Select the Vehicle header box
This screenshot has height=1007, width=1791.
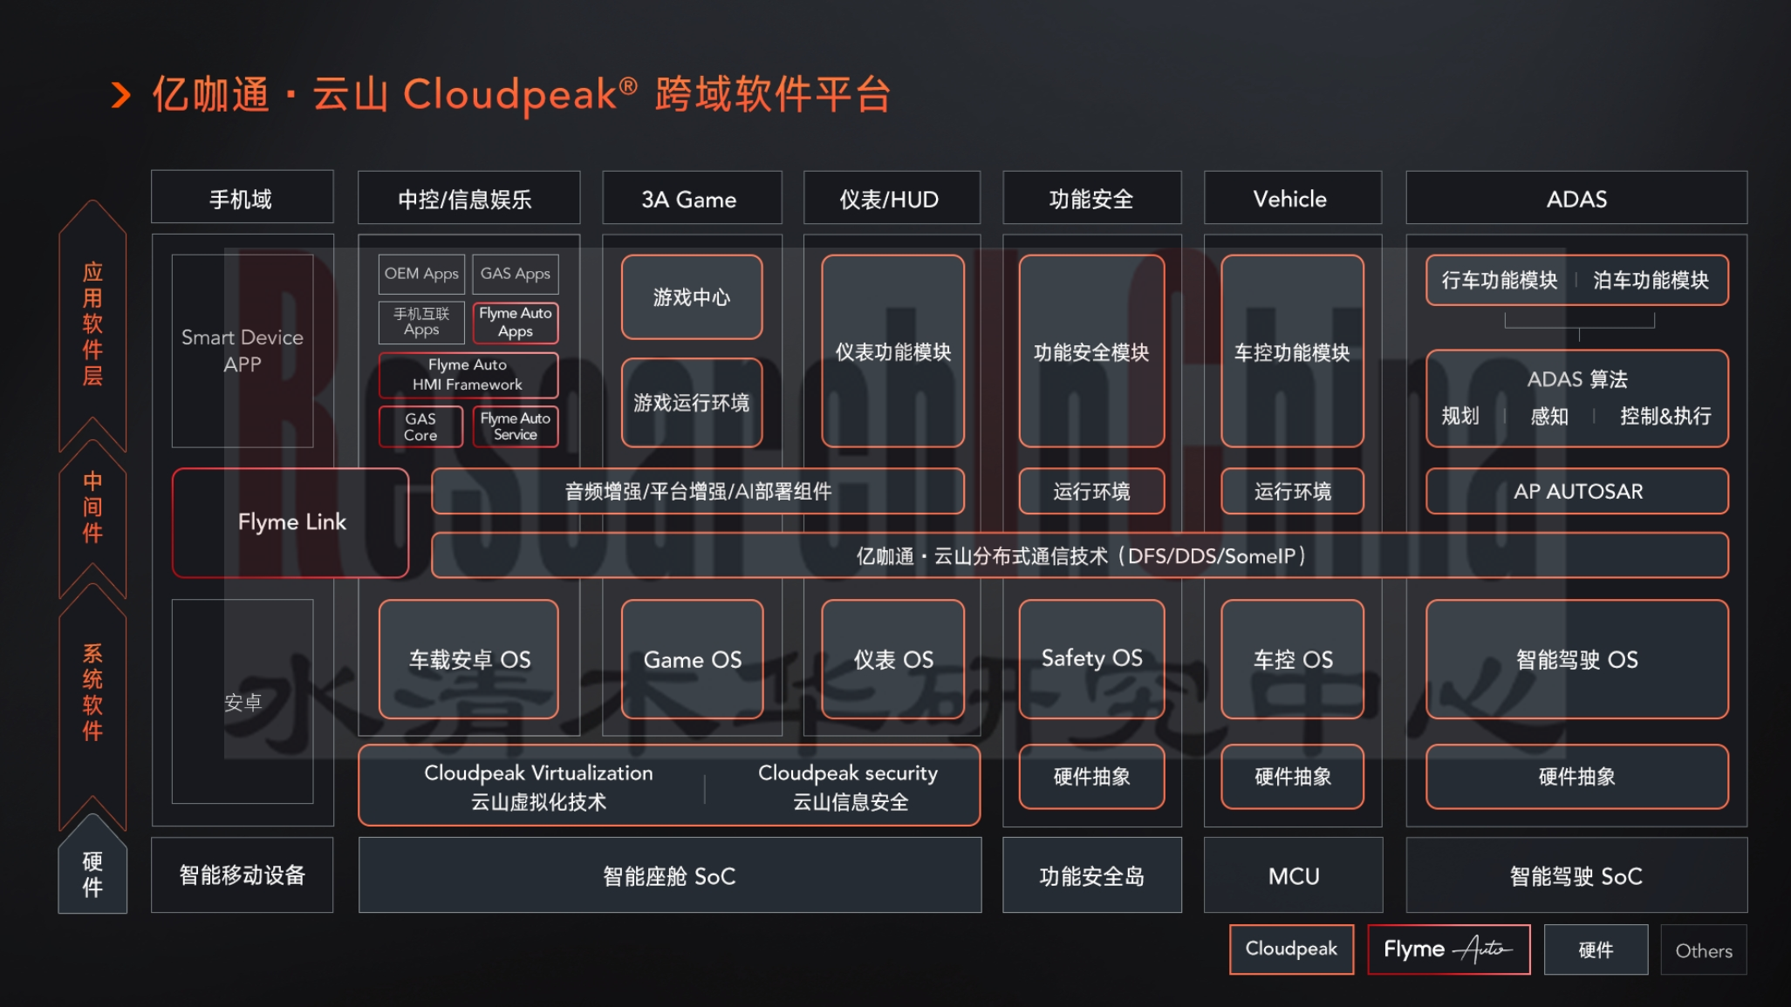1292,198
